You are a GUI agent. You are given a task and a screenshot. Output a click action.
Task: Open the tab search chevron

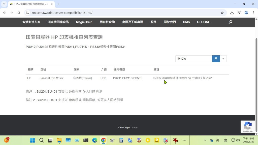coord(4,4)
